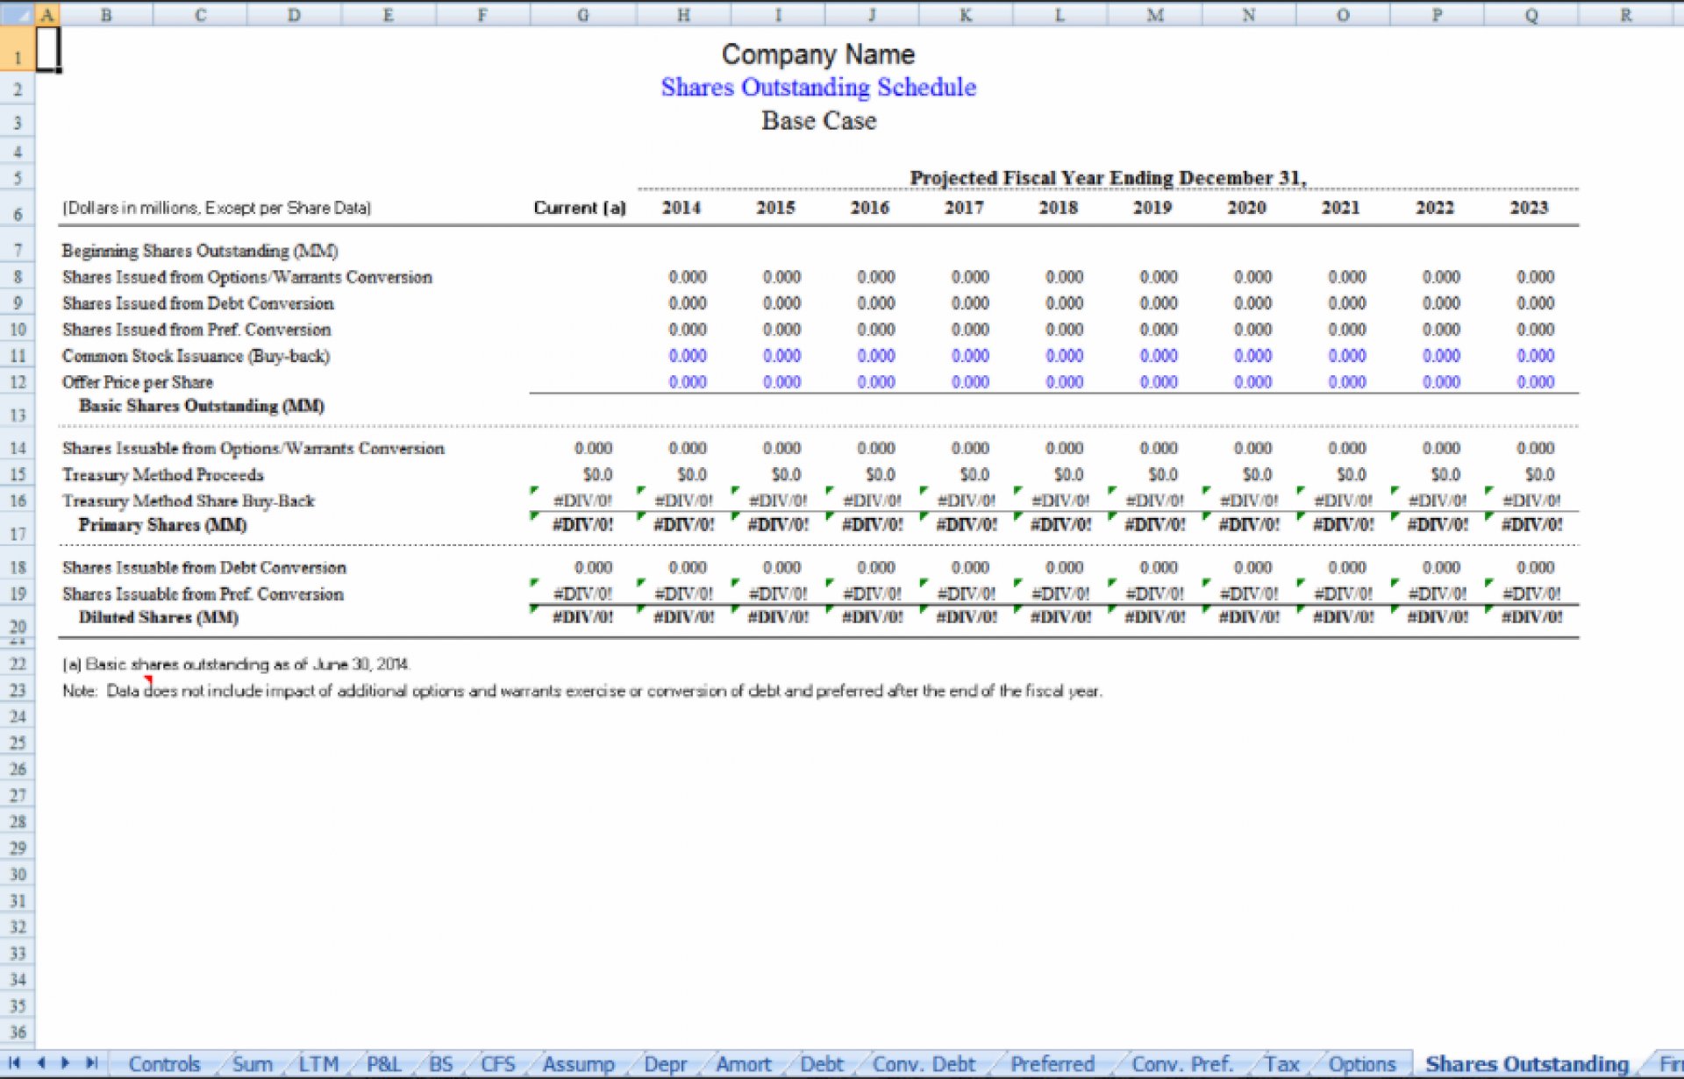
Task: Select column H header
Action: pos(684,15)
